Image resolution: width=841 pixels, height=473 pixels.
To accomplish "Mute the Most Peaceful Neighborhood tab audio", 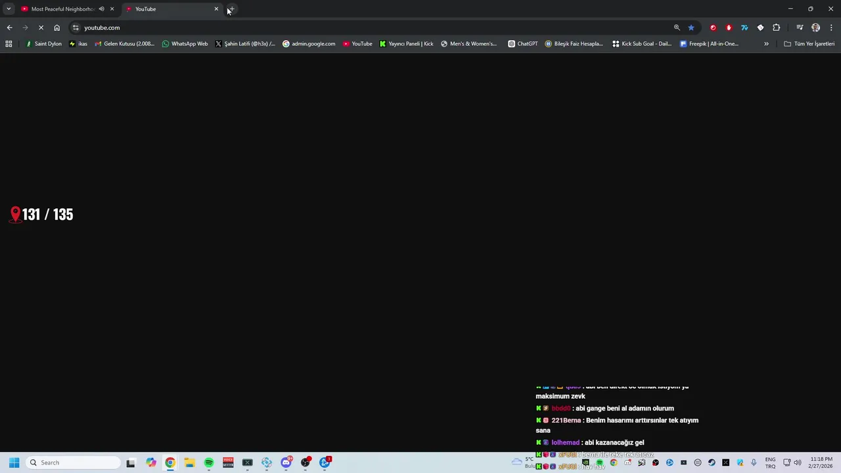I will click(101, 9).
